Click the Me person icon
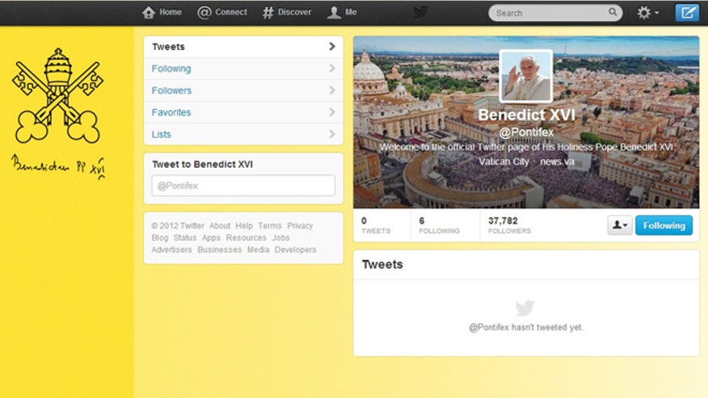The height and width of the screenshot is (398, 708). point(334,12)
